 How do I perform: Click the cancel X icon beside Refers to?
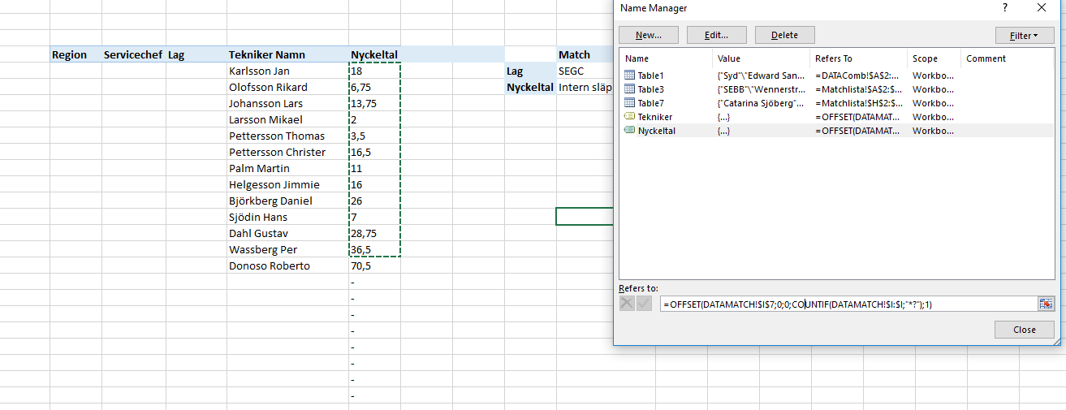628,304
